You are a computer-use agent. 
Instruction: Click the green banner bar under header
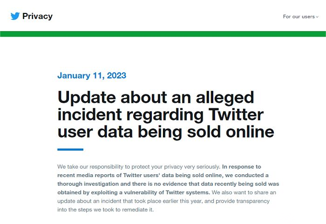[x=163, y=34]
